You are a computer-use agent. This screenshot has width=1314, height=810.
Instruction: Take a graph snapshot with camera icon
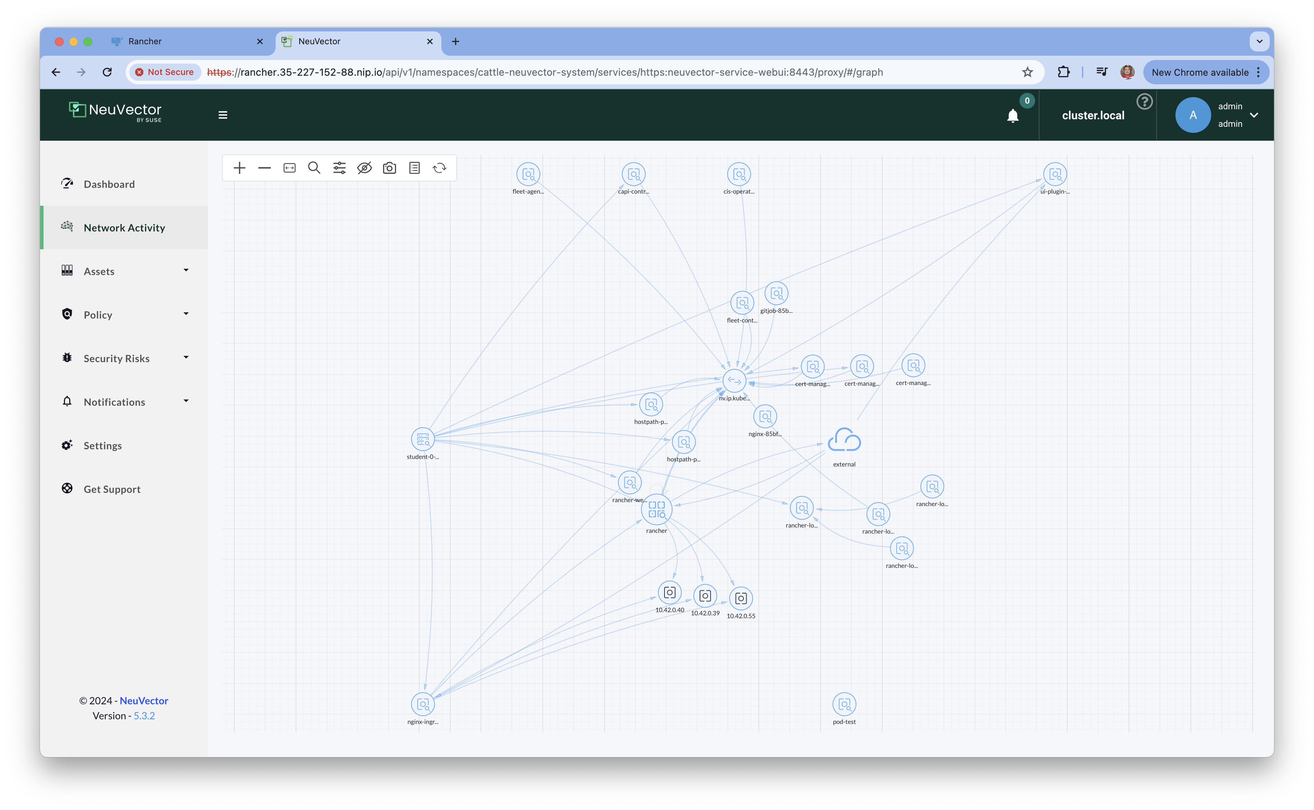pos(389,168)
